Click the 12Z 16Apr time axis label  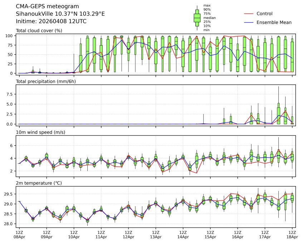point(238,234)
